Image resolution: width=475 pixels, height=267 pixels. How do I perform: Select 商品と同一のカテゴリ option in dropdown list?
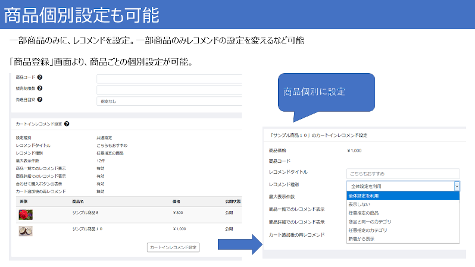click(403, 222)
